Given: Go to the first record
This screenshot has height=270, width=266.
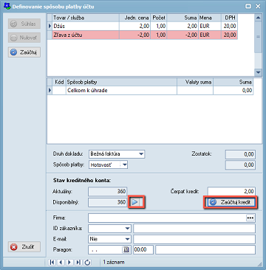Looking at the screenshot, I should [x=52, y=263].
